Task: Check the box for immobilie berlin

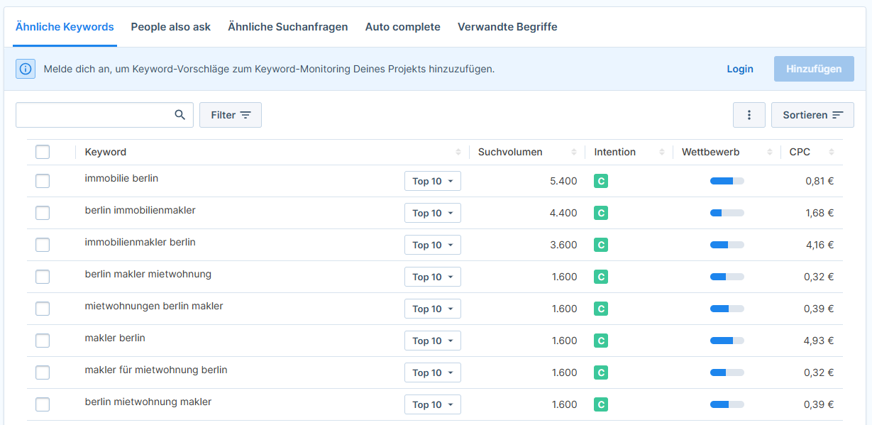Action: [x=43, y=181]
